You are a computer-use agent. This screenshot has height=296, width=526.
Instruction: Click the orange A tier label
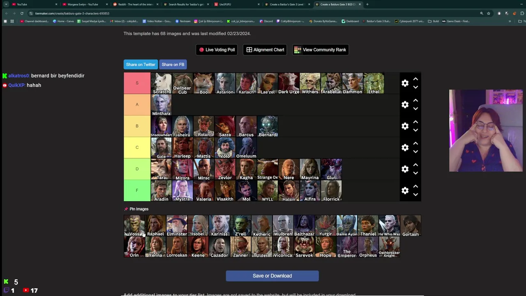137,104
